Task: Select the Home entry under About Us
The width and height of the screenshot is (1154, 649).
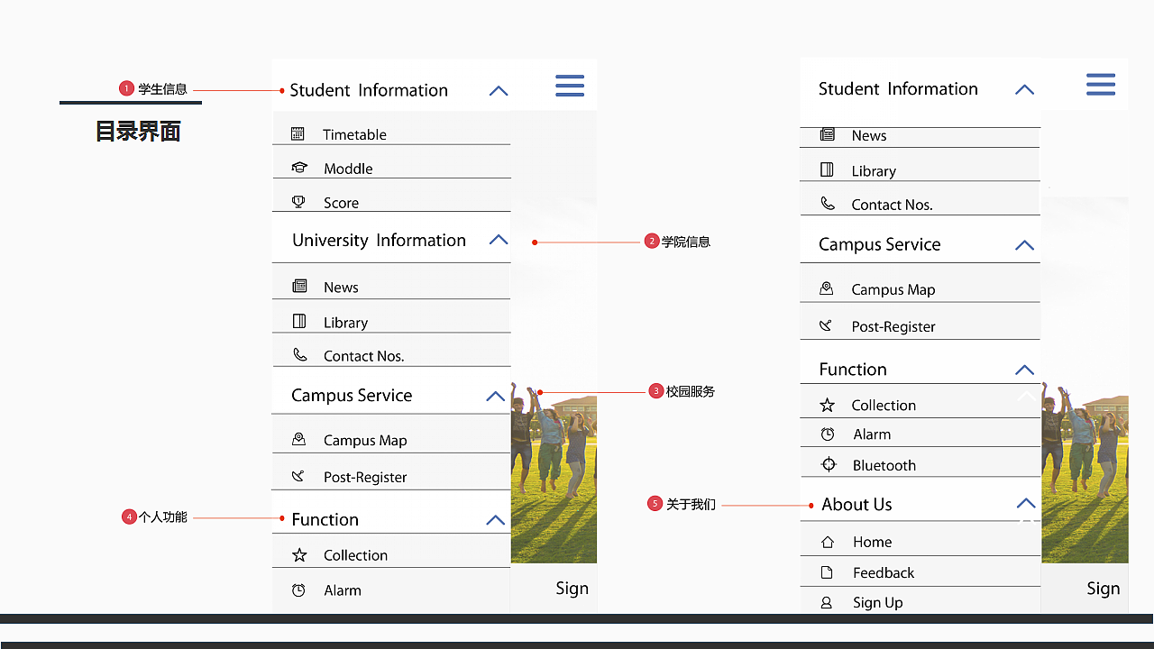Action: pyautogui.click(x=872, y=542)
